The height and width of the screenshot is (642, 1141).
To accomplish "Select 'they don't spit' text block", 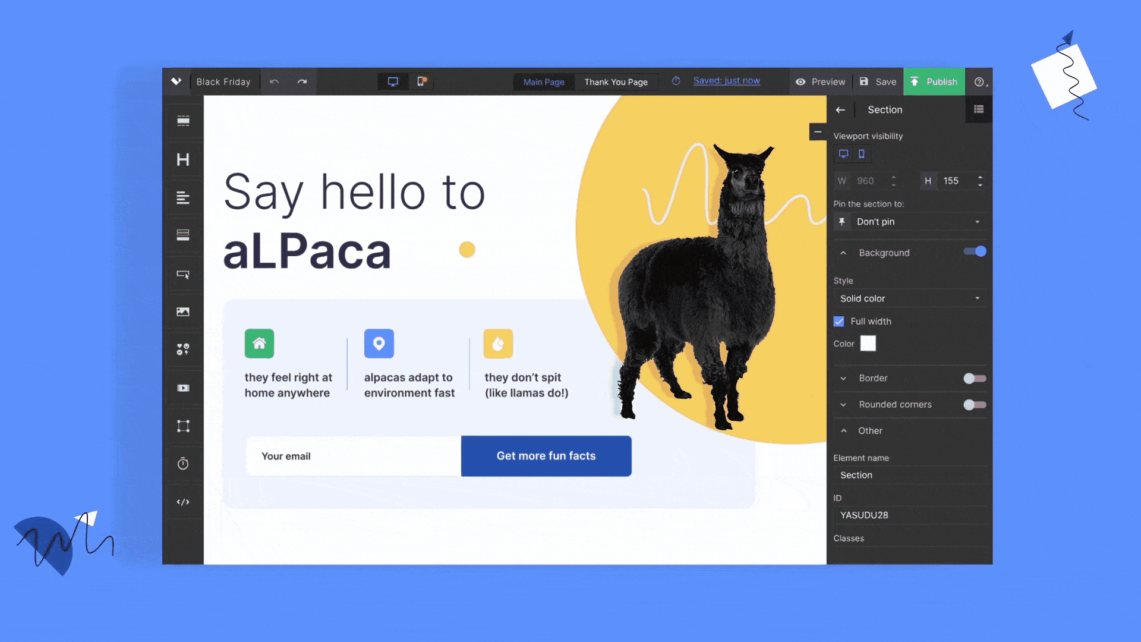I will 527,385.
